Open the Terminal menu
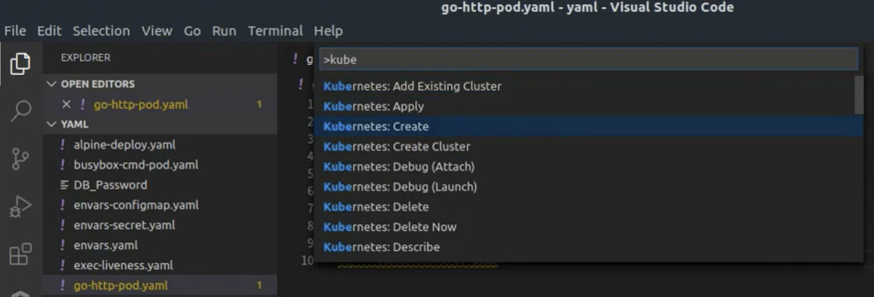The image size is (874, 297). click(x=275, y=31)
